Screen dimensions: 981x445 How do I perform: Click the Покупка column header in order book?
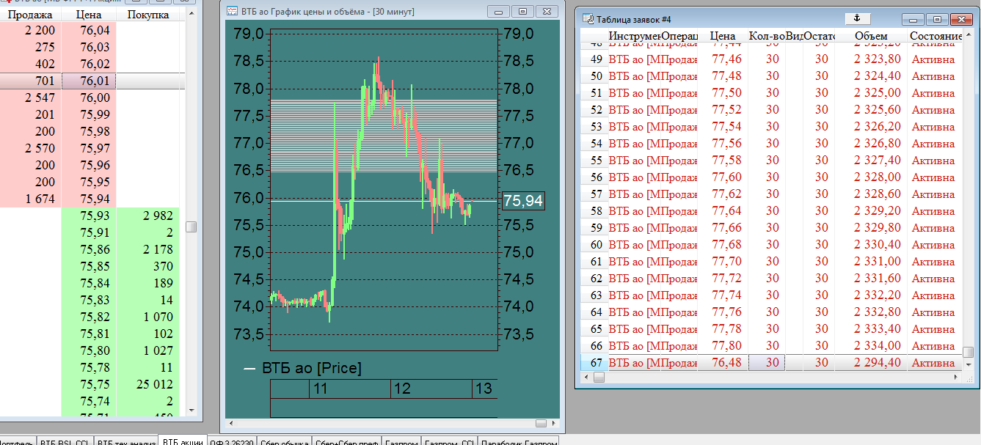coord(148,15)
